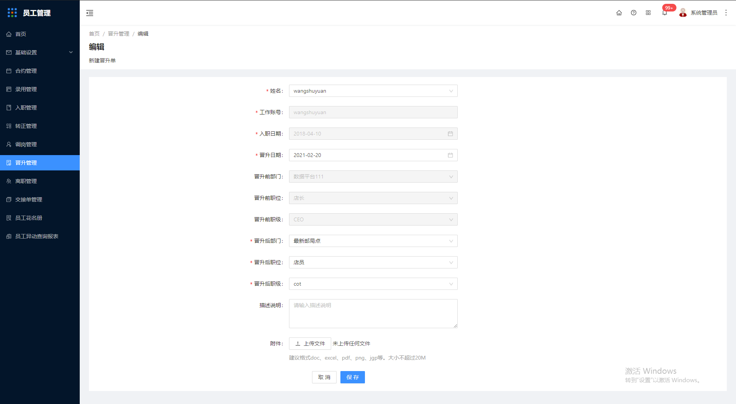Open the 晋升后部门 dropdown showing 最新邮局点

click(373, 241)
